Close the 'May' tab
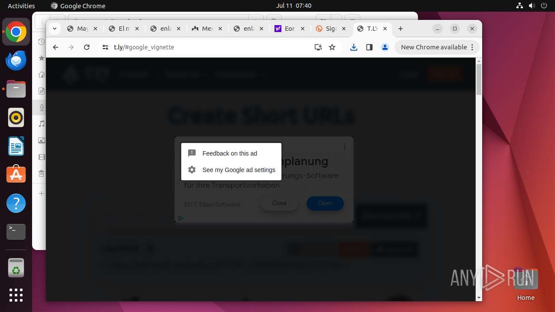Viewport: 555px width, 312px height. pos(95,29)
